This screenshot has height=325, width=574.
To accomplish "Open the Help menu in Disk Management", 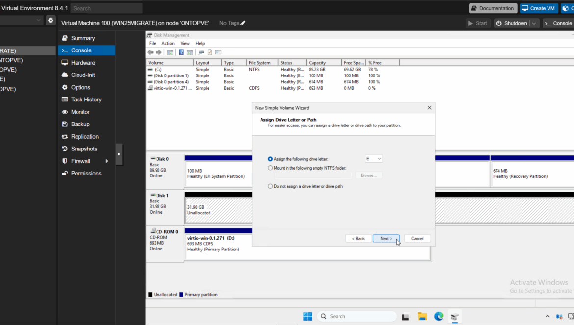I will coord(200,43).
